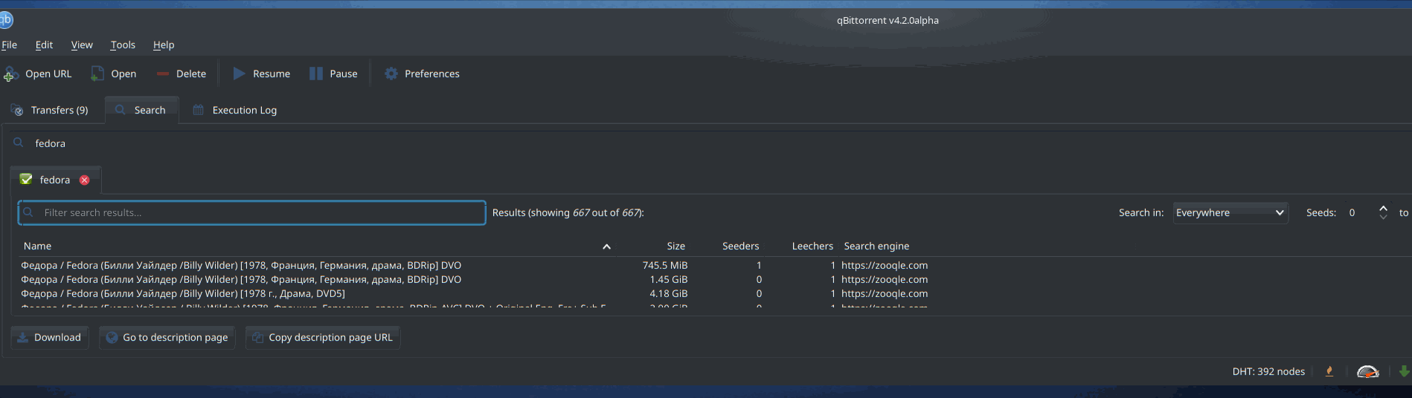The image size is (1412, 398).
Task: Close the fedora search results tab
Action: [85, 180]
